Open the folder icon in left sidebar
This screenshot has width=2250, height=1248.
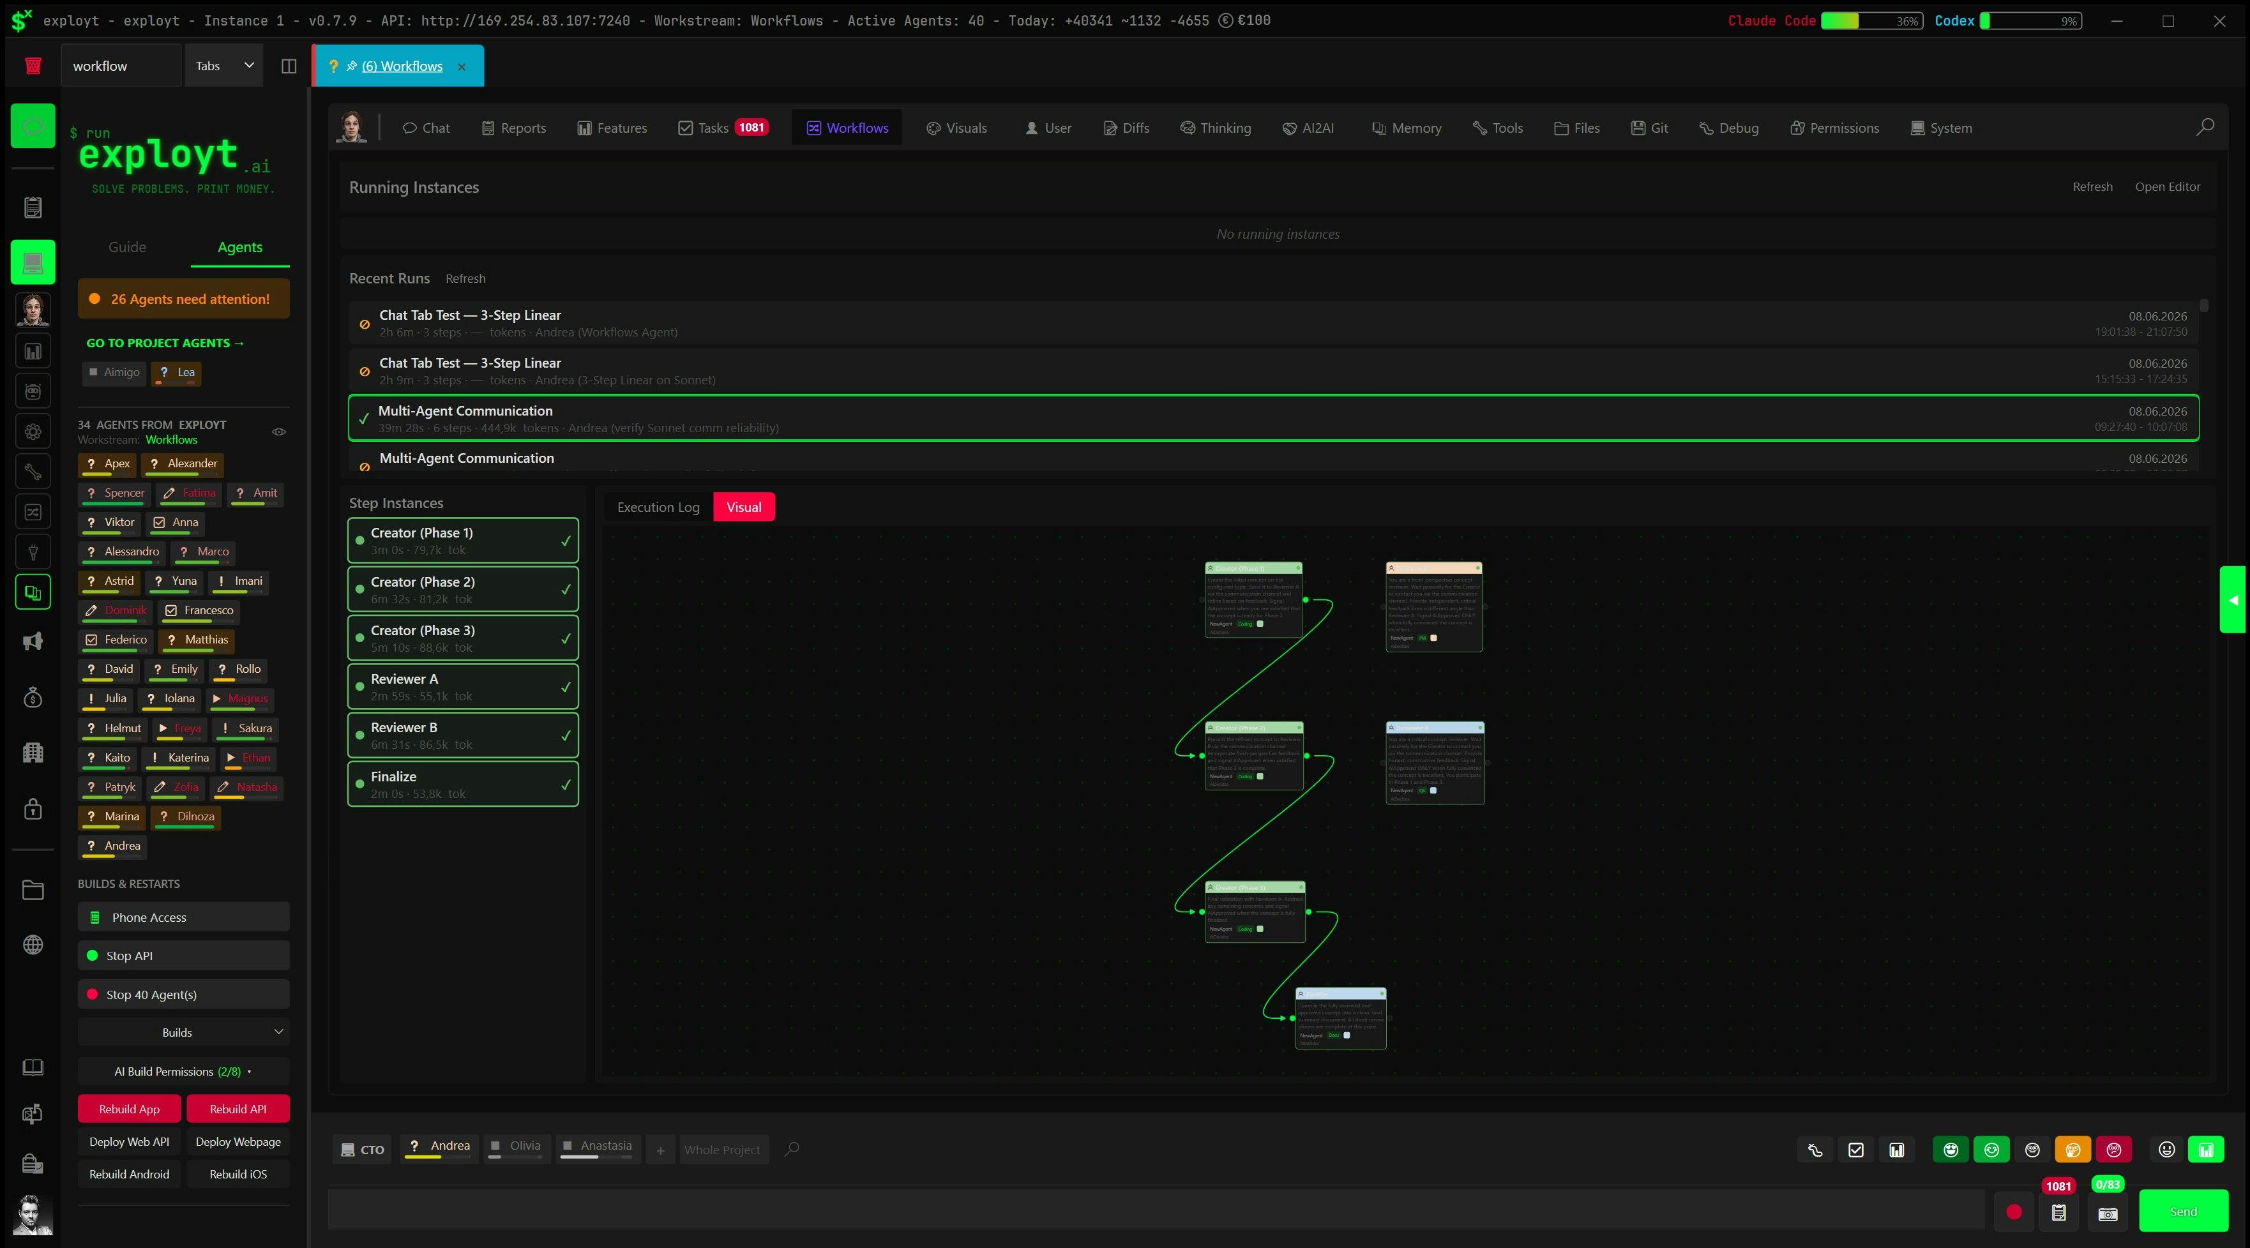point(33,890)
